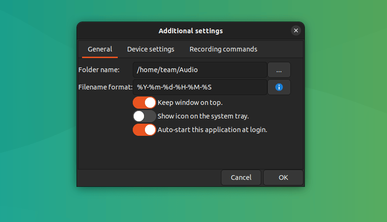This screenshot has height=222, width=387.
Task: Click the "Show icon on the system tray." text
Action: [203, 116]
